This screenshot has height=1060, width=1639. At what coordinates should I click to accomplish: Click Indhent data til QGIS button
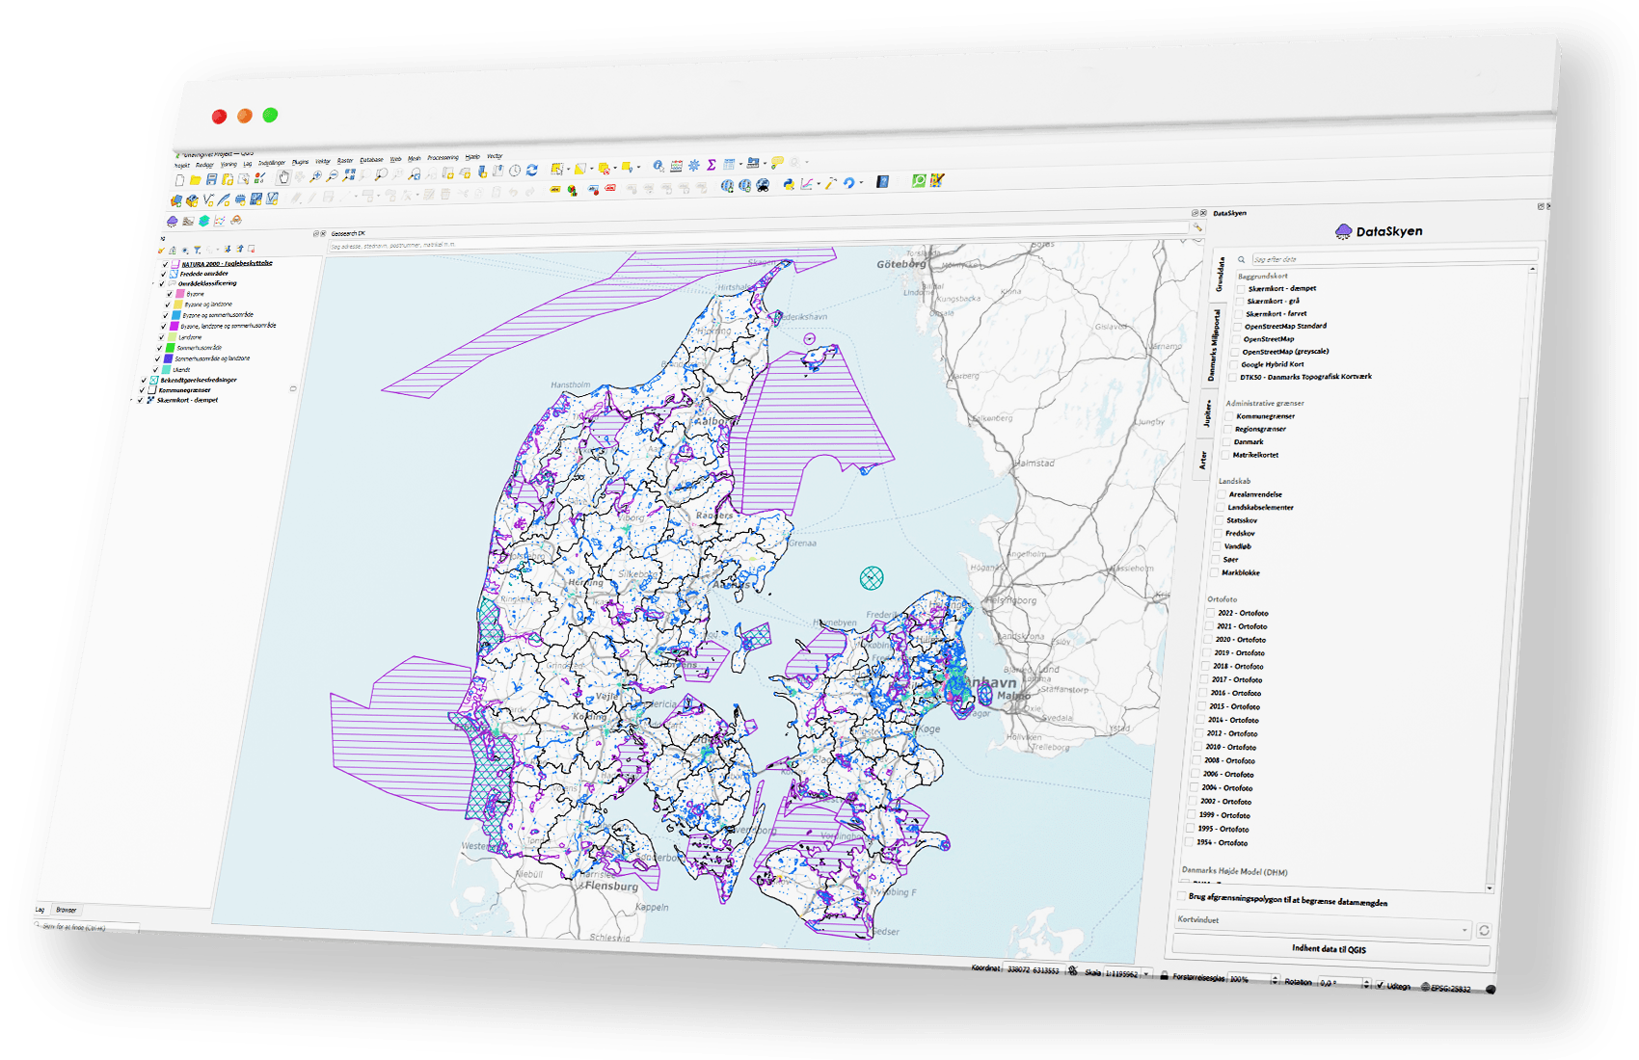(1329, 949)
